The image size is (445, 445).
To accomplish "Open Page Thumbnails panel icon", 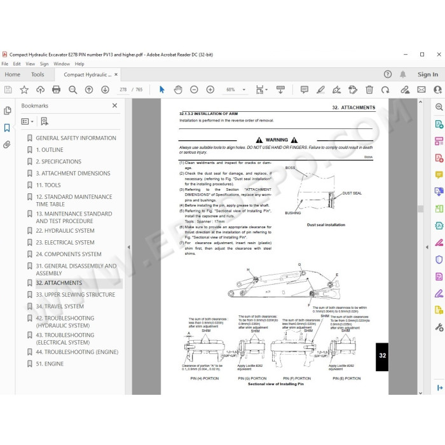I will pyautogui.click(x=8, y=111).
